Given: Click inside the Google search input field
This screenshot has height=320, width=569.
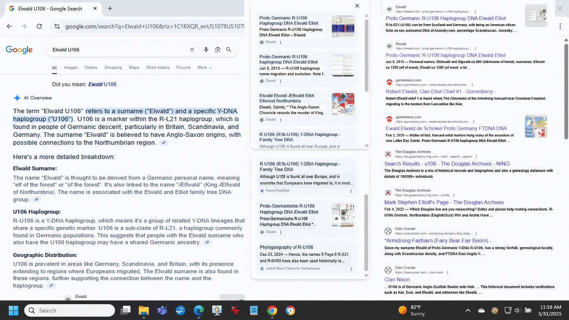Looking at the screenshot, I should (x=119, y=50).
